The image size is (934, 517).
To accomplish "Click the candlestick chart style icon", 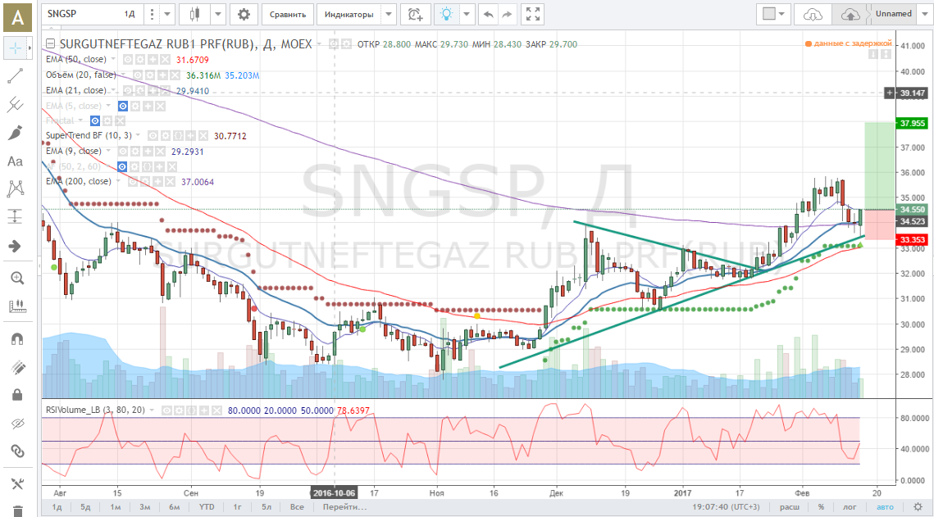I will [x=195, y=14].
